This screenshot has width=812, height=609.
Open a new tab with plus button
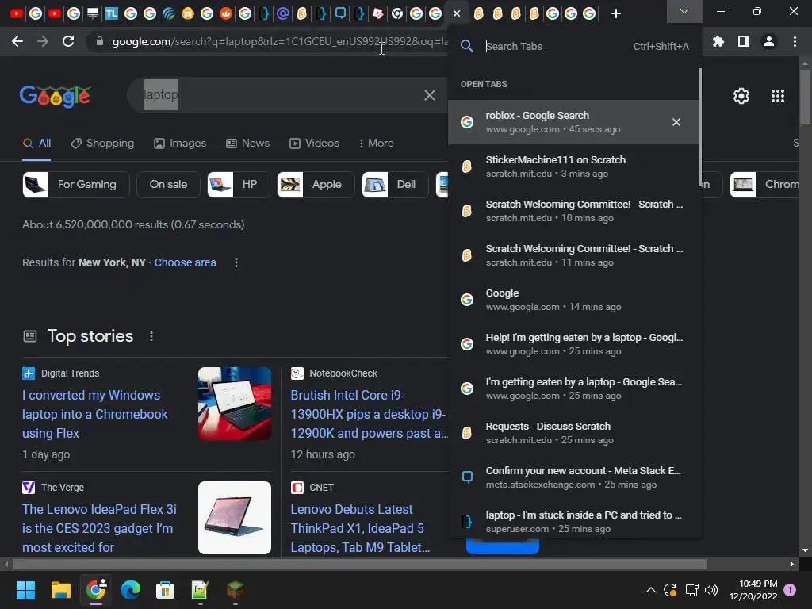(615, 13)
